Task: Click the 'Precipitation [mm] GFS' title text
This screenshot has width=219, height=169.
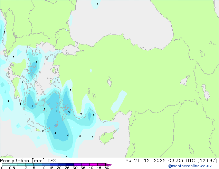Action: [28, 161]
